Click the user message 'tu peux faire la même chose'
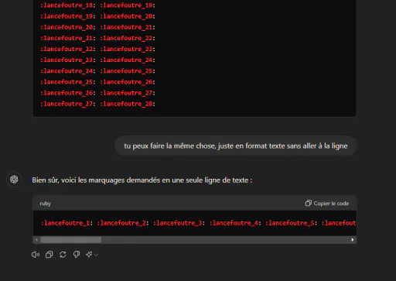 [x=236, y=146]
